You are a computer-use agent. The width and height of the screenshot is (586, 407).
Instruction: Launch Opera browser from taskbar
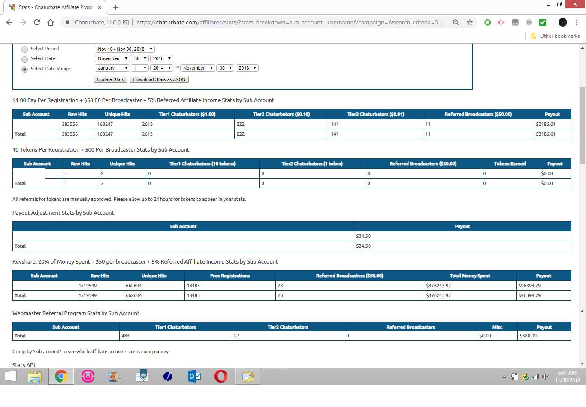click(221, 377)
